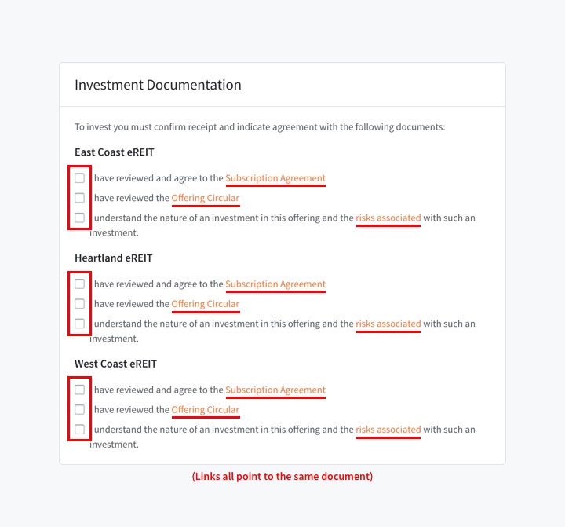Viewport: 565px width, 527px height.
Task: Open East Coast eREIT Subscription Agreement link
Action: pyautogui.click(x=275, y=178)
